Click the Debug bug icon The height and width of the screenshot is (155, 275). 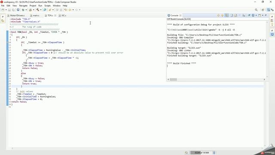click(23, 10)
